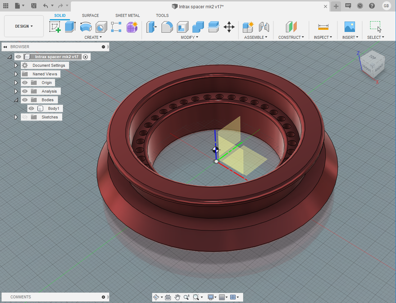The image size is (396, 303).
Task: Click the Insert image icon
Action: [350, 27]
